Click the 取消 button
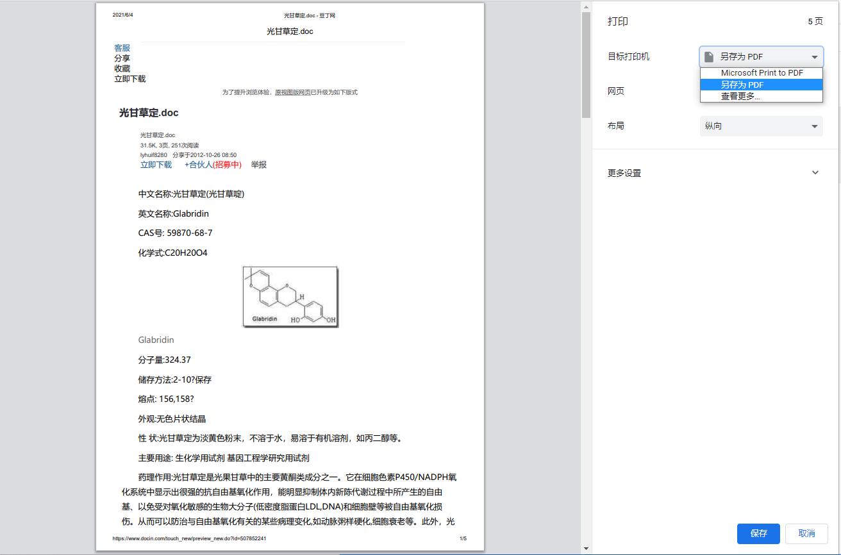841x555 pixels. click(x=806, y=533)
